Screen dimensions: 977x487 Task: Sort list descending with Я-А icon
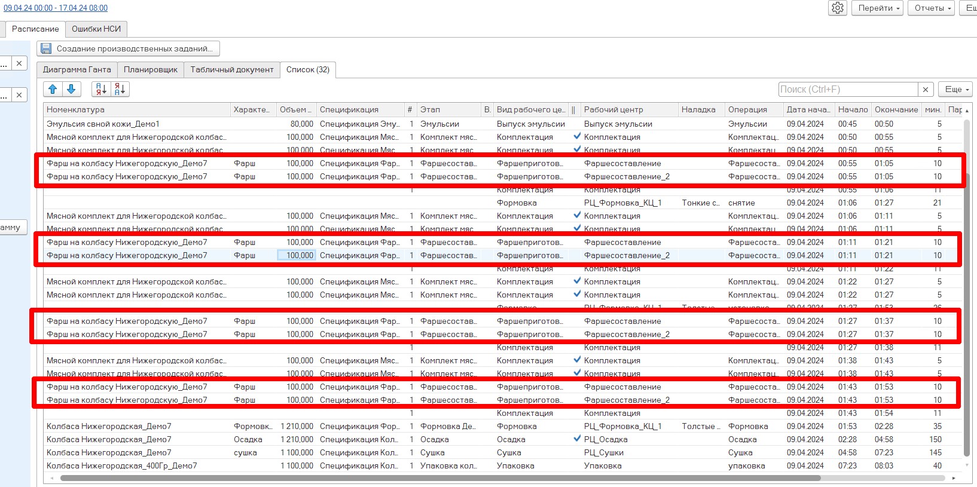coord(120,89)
